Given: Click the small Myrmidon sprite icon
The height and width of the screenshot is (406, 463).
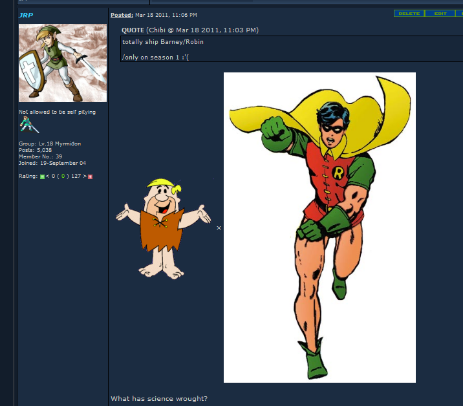Looking at the screenshot, I should (x=29, y=125).
